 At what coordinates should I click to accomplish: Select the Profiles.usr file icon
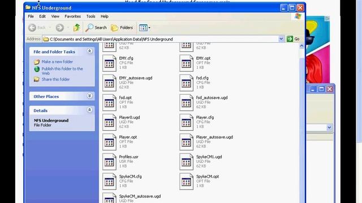click(x=109, y=162)
